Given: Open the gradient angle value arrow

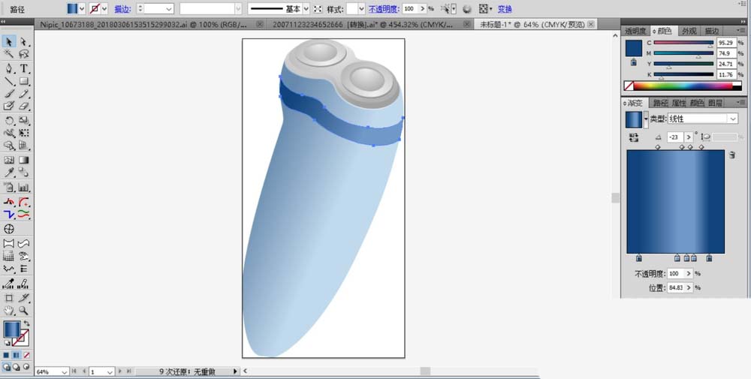Looking at the screenshot, I should pos(689,137).
